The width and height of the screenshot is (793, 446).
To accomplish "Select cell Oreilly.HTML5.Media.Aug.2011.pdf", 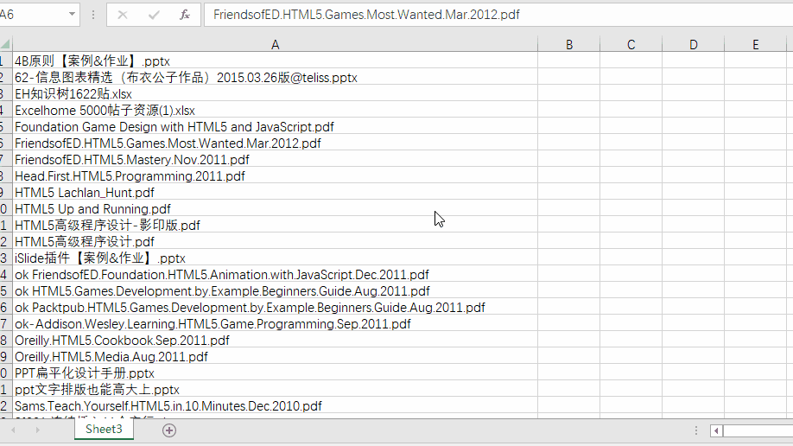I will pyautogui.click(x=275, y=356).
